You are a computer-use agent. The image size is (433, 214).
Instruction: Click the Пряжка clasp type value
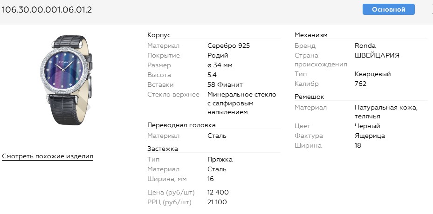pos(220,160)
